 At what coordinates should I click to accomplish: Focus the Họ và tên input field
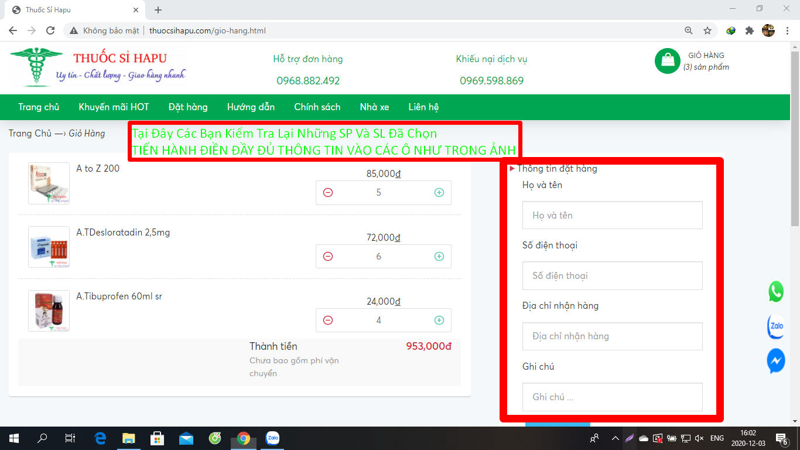(x=612, y=215)
